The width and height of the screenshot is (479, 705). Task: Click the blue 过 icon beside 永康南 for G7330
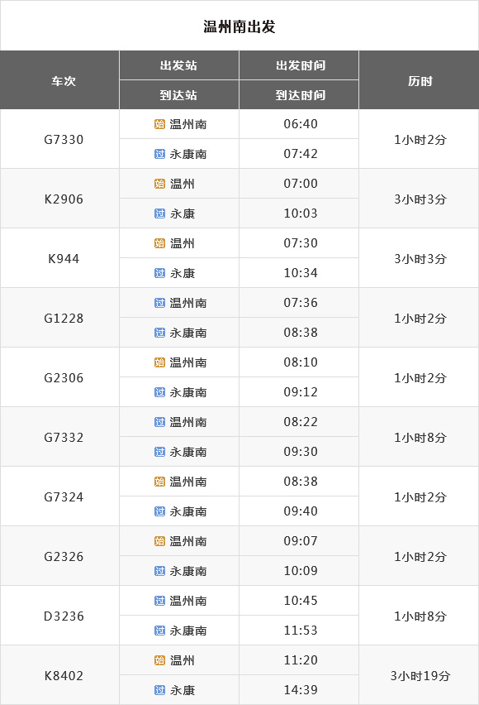click(160, 154)
